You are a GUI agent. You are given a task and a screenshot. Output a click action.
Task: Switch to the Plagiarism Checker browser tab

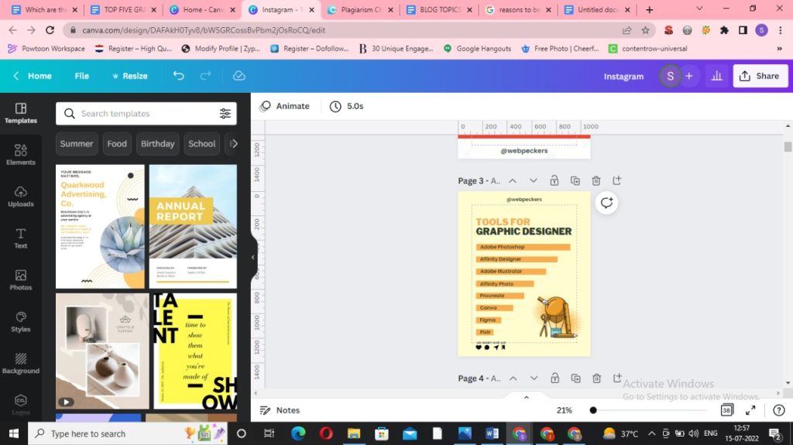click(361, 9)
